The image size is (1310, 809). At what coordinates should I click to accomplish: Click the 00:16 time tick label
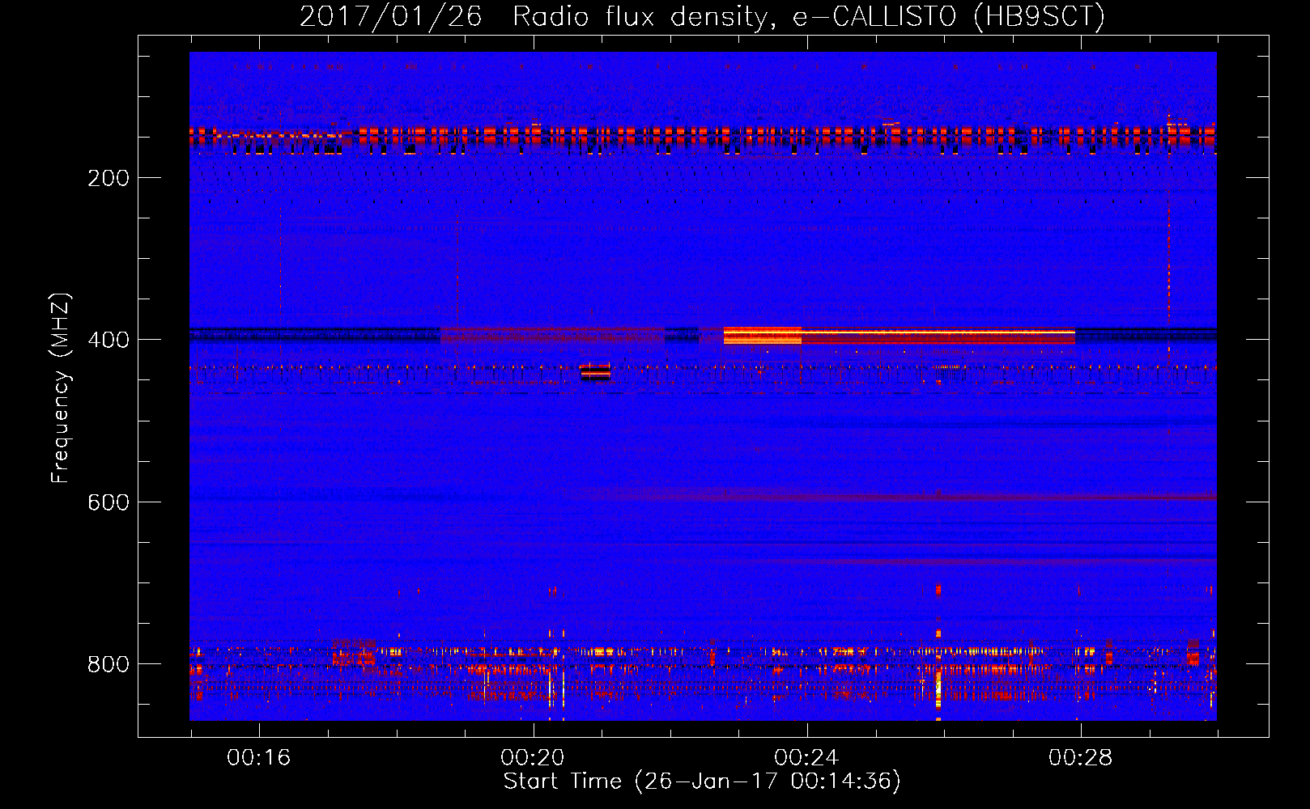click(259, 757)
